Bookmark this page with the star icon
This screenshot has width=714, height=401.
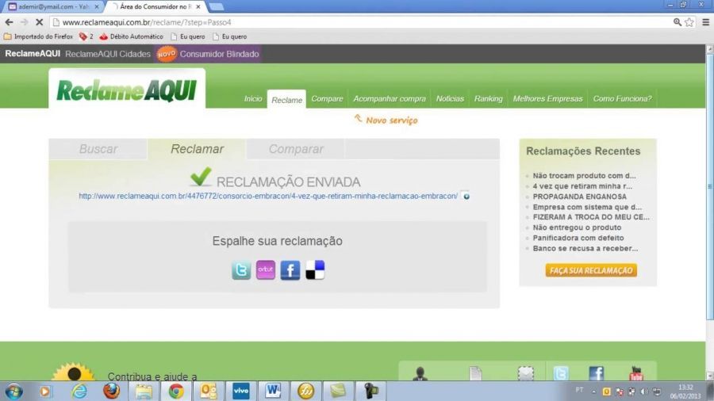689,22
